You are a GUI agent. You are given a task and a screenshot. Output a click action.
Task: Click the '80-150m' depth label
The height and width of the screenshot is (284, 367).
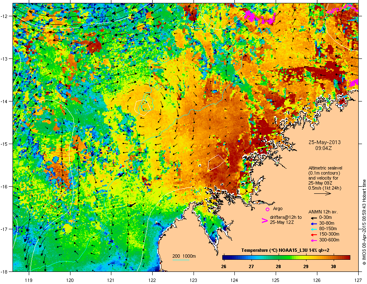[x=328, y=229]
